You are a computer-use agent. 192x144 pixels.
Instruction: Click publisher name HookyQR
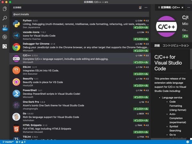tap(28, 85)
